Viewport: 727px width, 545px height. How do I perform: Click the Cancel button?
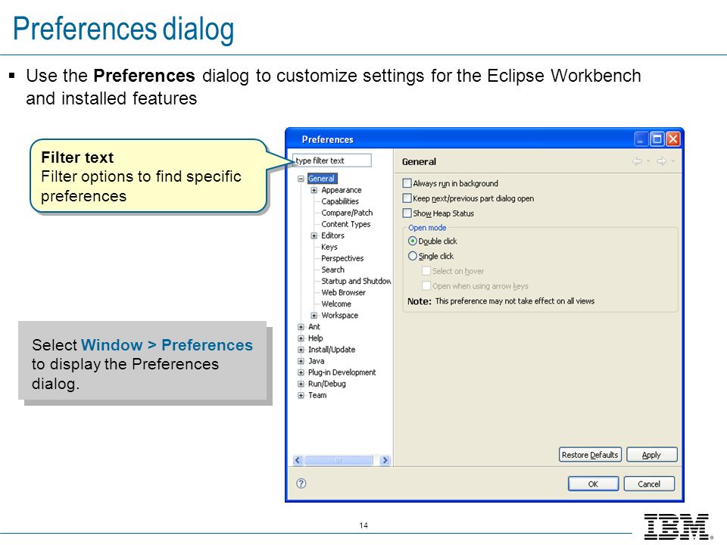pos(649,484)
